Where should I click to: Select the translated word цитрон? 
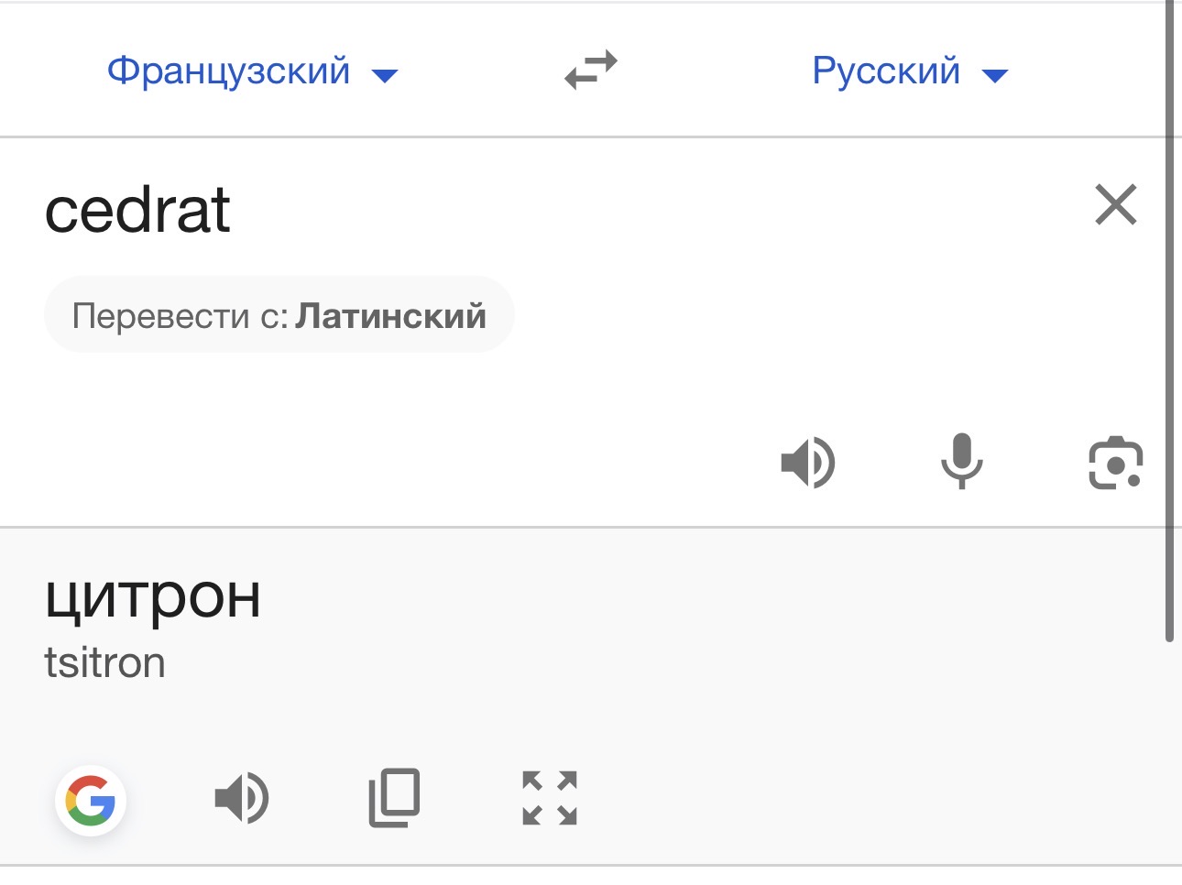pos(153,598)
